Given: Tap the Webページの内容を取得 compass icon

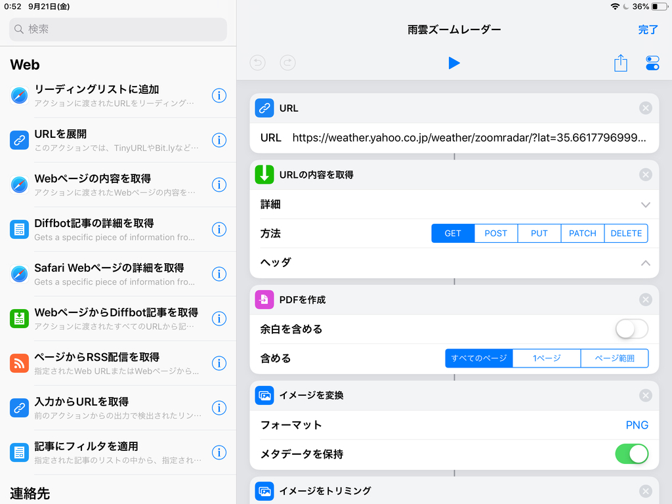Looking at the screenshot, I should point(20,184).
